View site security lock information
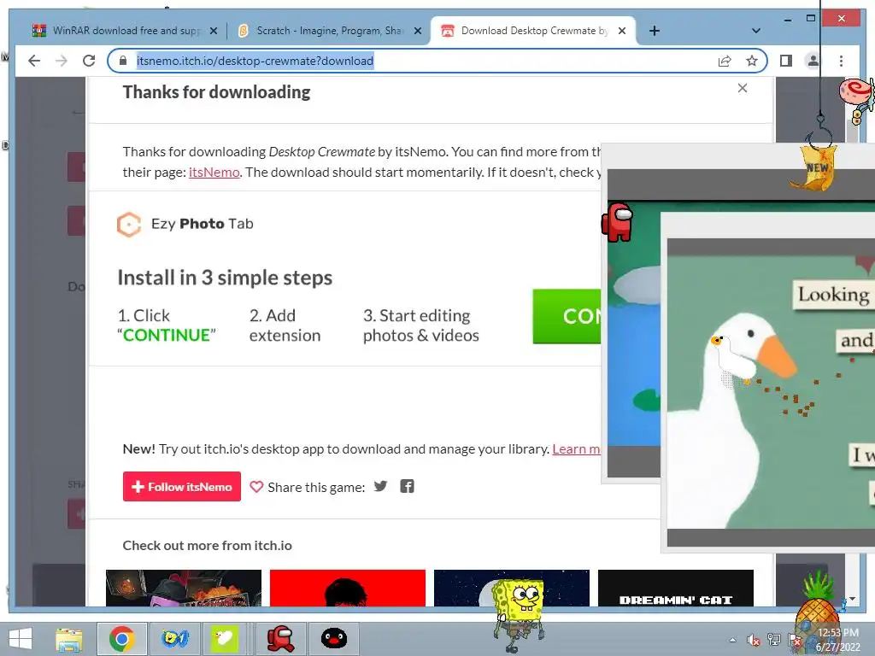Screen dimensions: 875x656 coord(123,61)
